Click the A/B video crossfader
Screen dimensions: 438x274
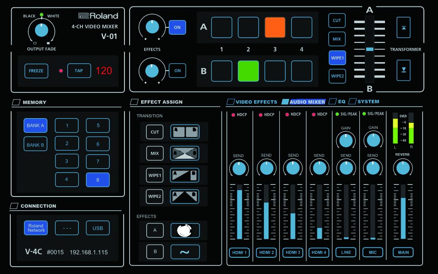370,49
